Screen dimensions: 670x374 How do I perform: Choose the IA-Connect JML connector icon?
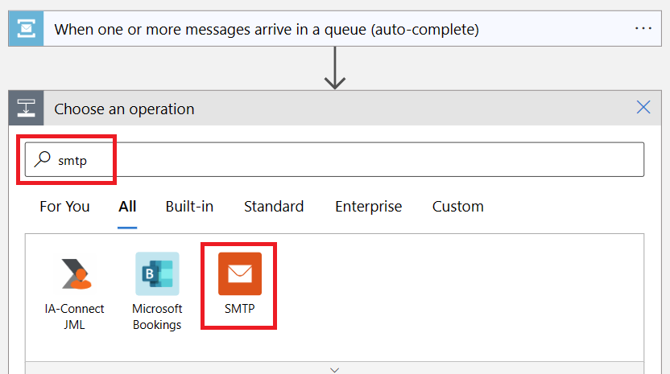[75, 273]
